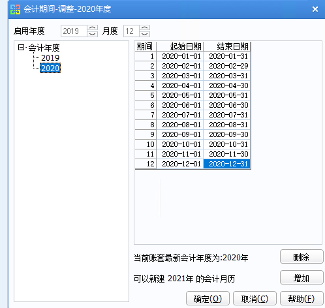The height and width of the screenshot is (308, 325).
Task: Select period row number 5
Action: click(146, 95)
